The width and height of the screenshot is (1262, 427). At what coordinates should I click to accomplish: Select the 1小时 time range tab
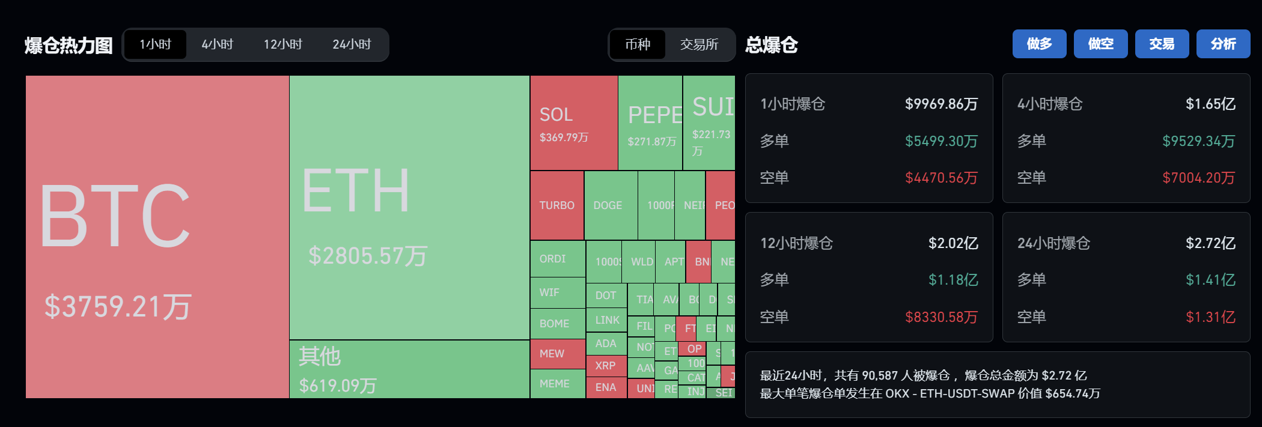pyautogui.click(x=156, y=44)
